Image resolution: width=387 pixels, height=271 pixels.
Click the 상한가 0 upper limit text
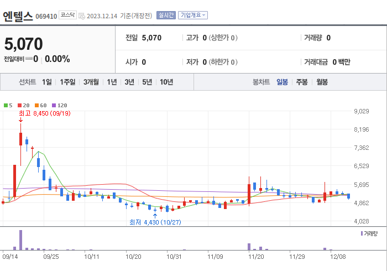point(223,38)
